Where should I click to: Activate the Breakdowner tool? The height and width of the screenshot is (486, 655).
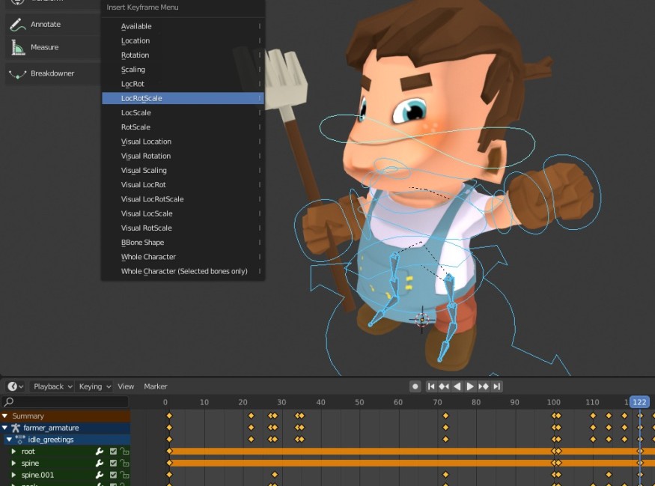click(x=52, y=73)
